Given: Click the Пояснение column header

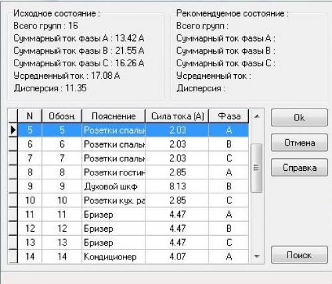Looking at the screenshot, I should point(114,116).
